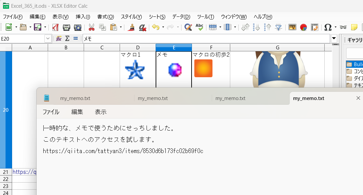Select the clone formatting paintbrush tool

pyautogui.click(x=131, y=28)
